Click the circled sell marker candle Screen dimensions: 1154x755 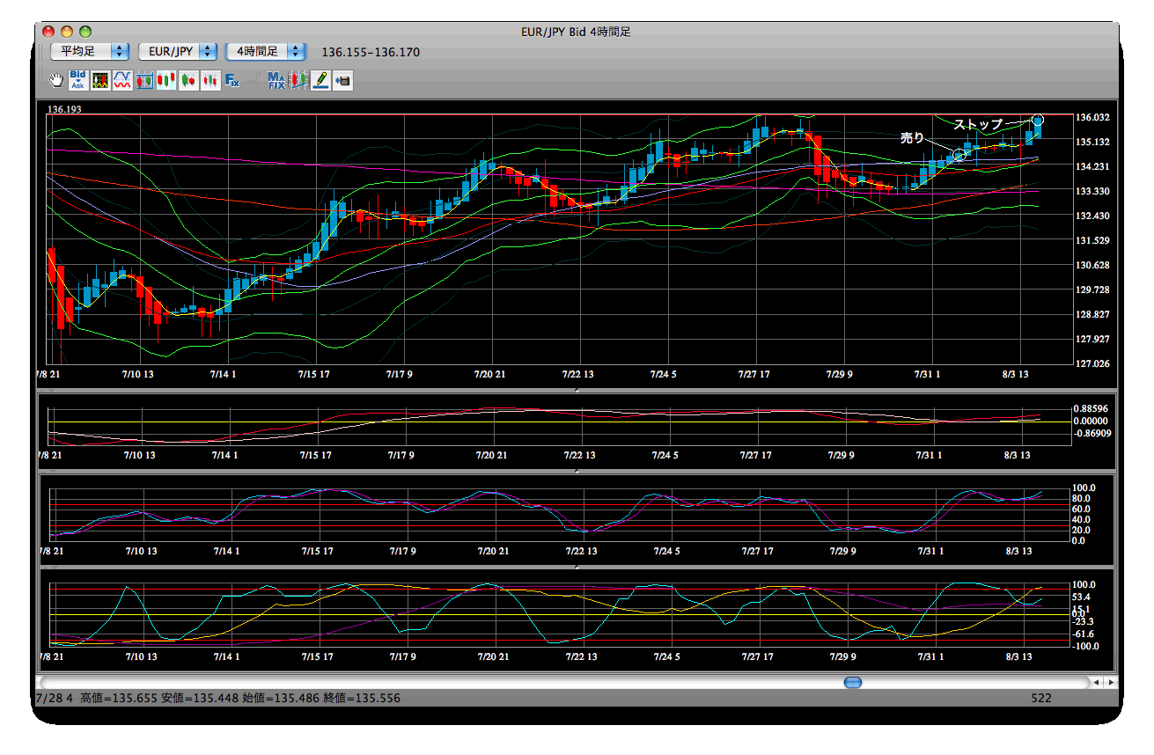(959, 155)
